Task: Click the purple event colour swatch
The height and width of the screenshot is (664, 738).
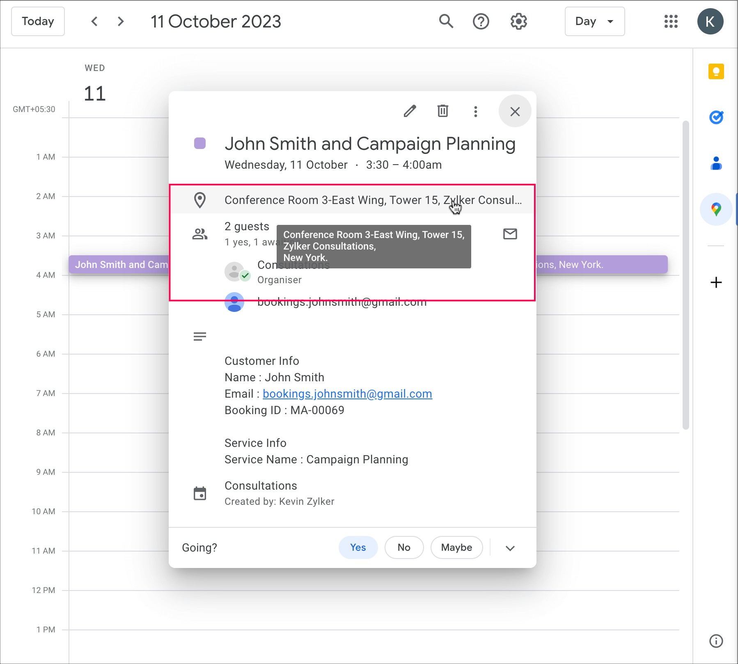Action: coord(200,143)
